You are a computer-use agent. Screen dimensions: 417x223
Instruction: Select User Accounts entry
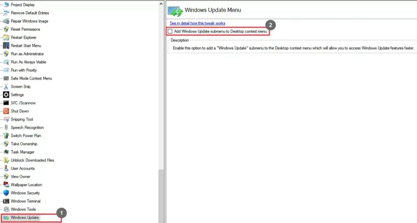click(x=23, y=168)
